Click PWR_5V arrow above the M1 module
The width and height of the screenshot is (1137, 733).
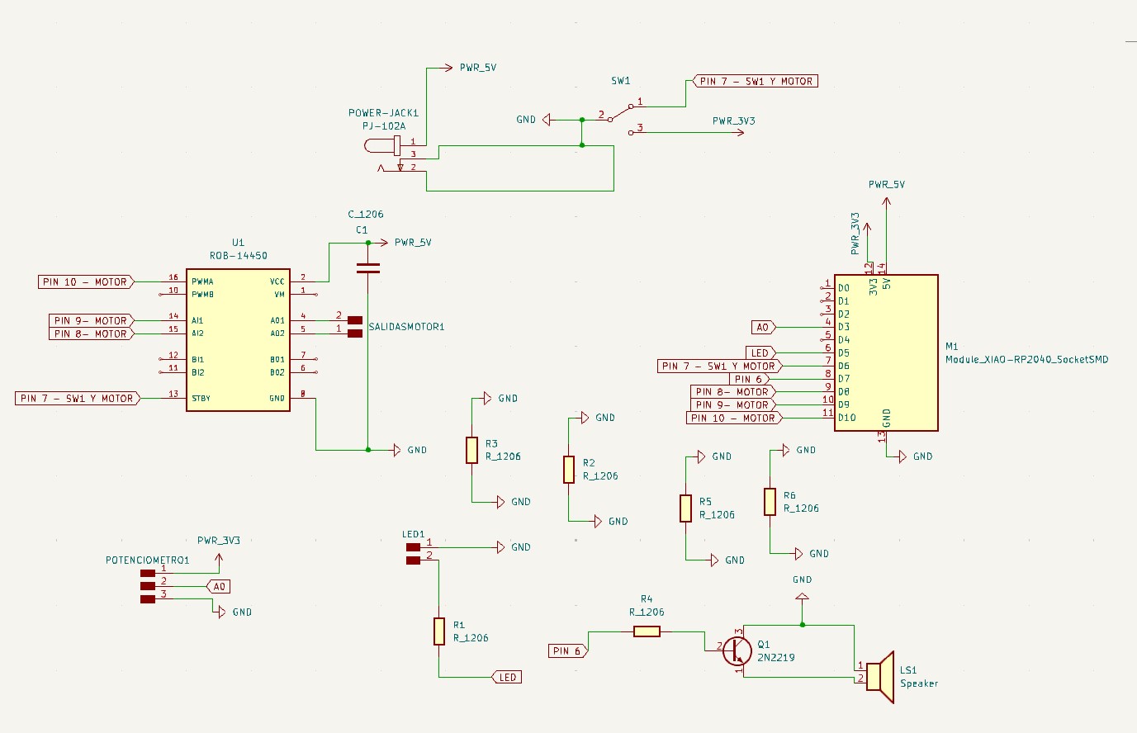[x=887, y=201]
